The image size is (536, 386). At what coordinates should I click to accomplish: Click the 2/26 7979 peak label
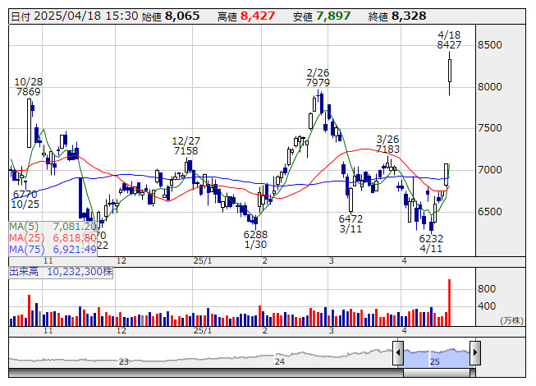pyautogui.click(x=318, y=77)
